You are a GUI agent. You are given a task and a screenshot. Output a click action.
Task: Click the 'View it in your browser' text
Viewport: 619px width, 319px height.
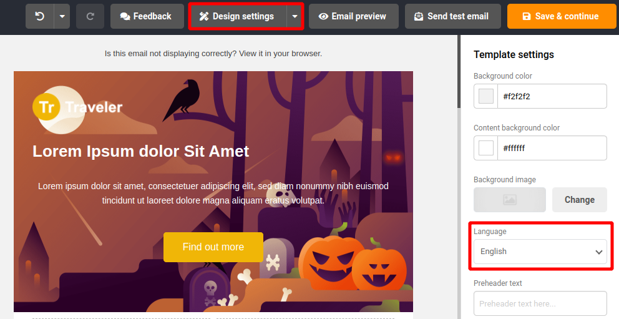click(x=280, y=54)
